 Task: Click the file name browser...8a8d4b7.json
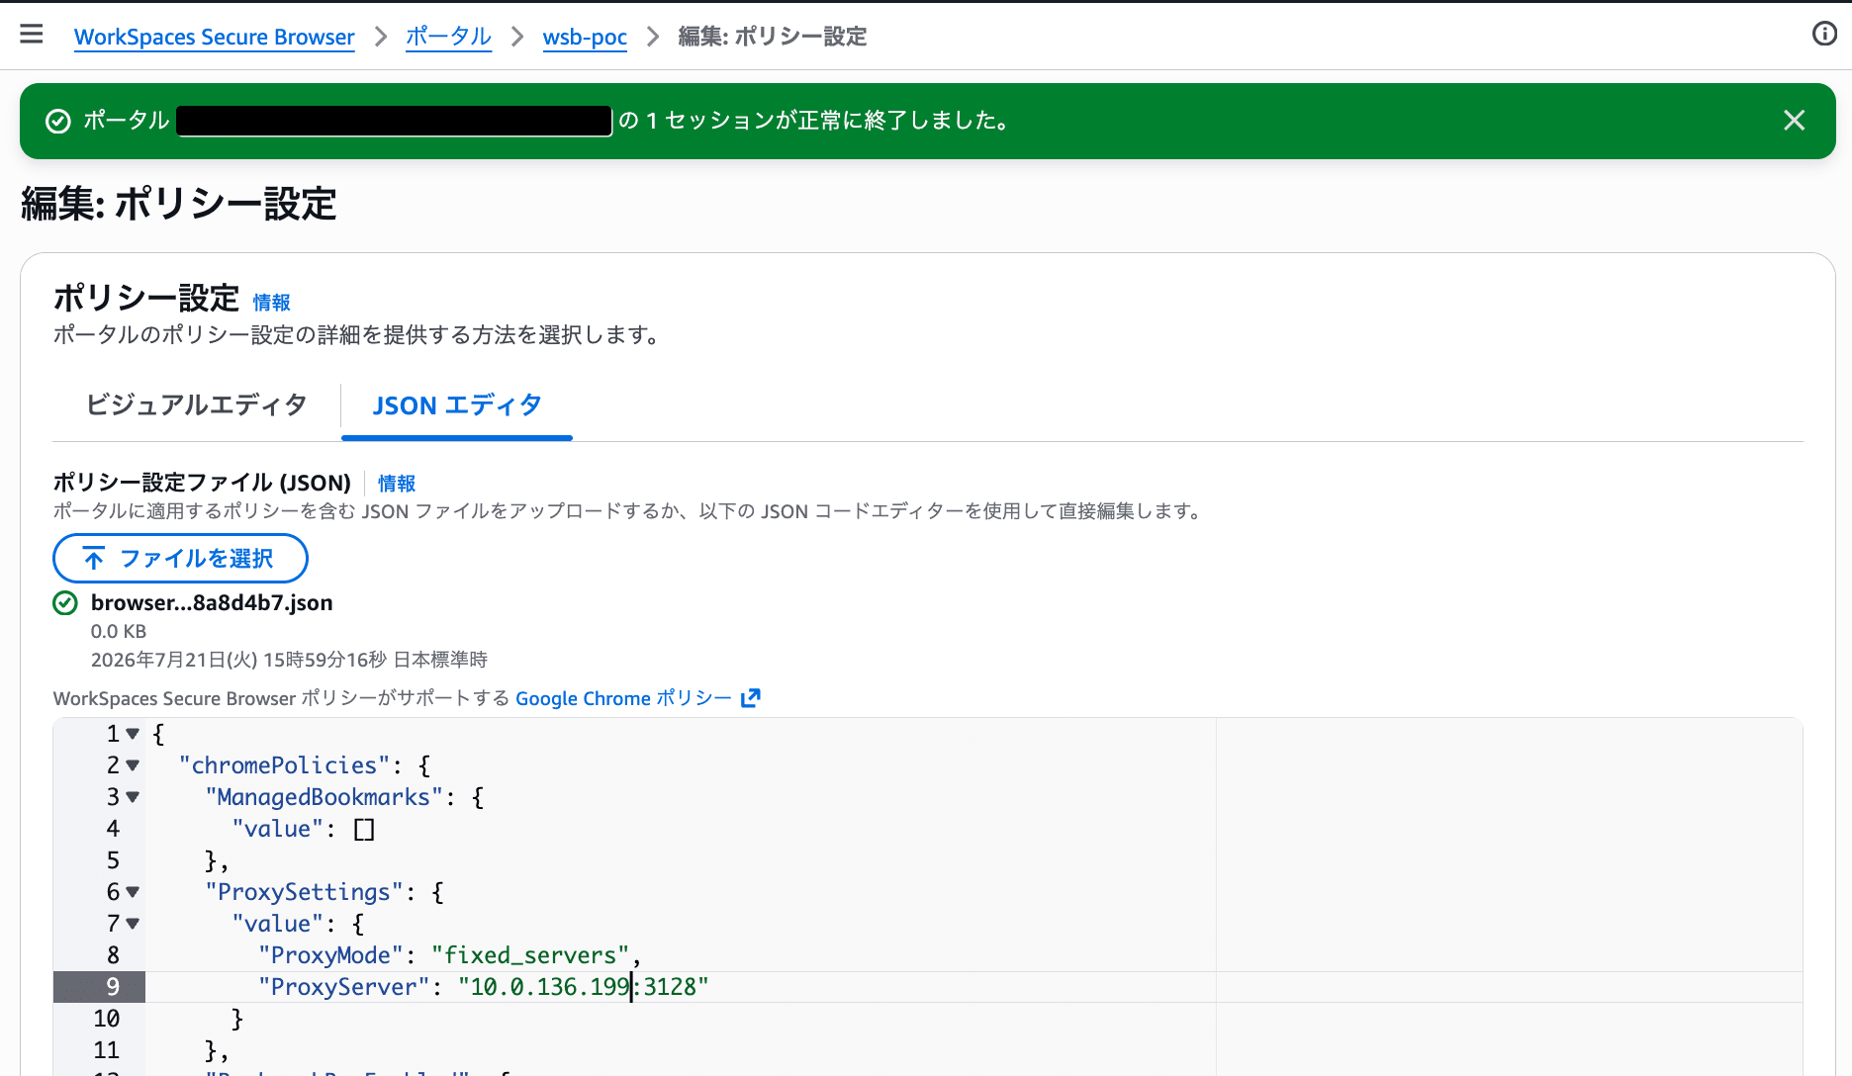click(212, 602)
